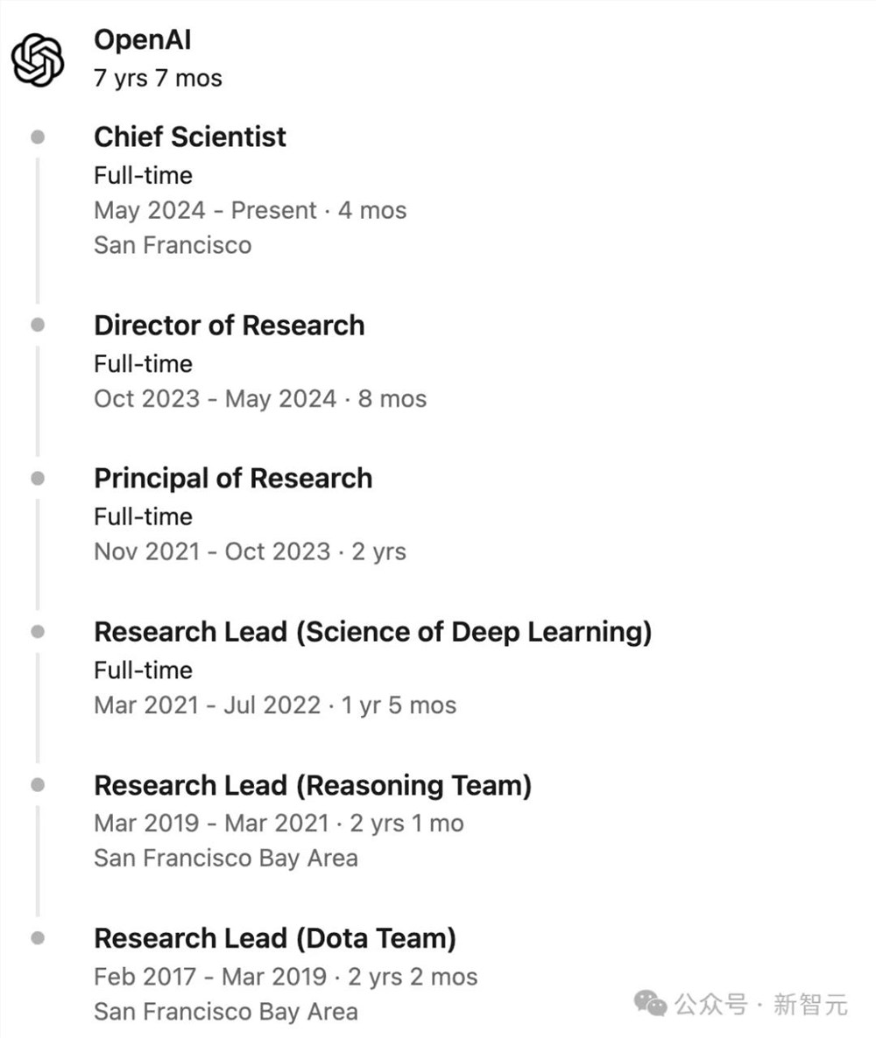Select the Chief Scientist position title

coord(190,137)
